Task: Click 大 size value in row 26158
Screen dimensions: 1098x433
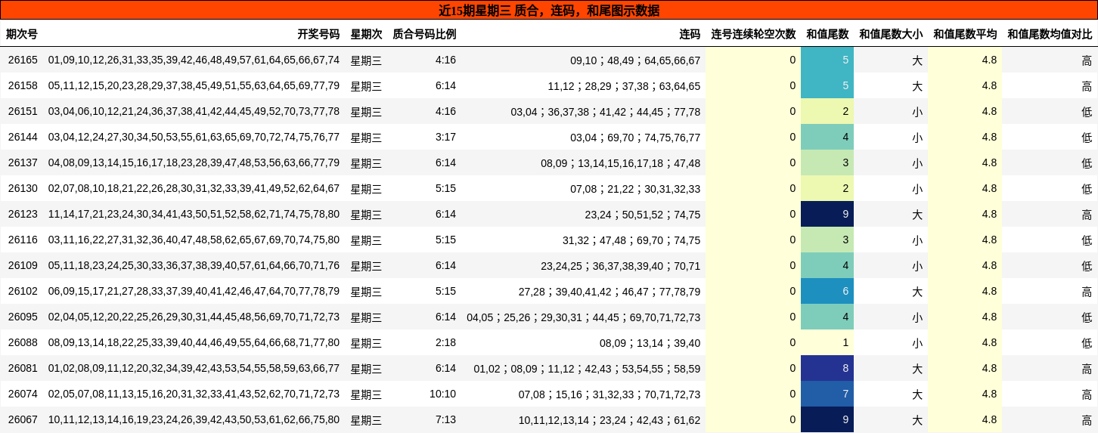Action: [917, 85]
